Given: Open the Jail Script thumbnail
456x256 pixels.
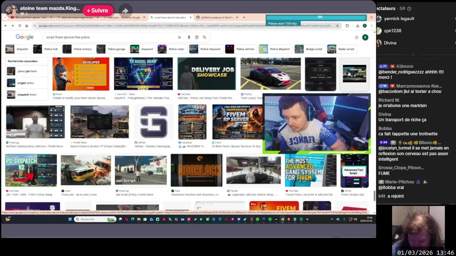Looking at the screenshot, I should (141, 170).
